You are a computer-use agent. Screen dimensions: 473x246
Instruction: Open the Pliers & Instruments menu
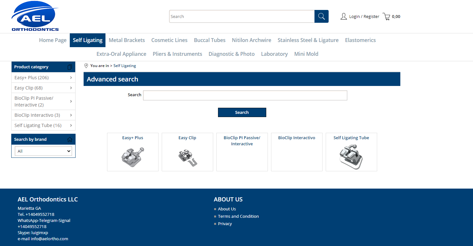(177, 54)
